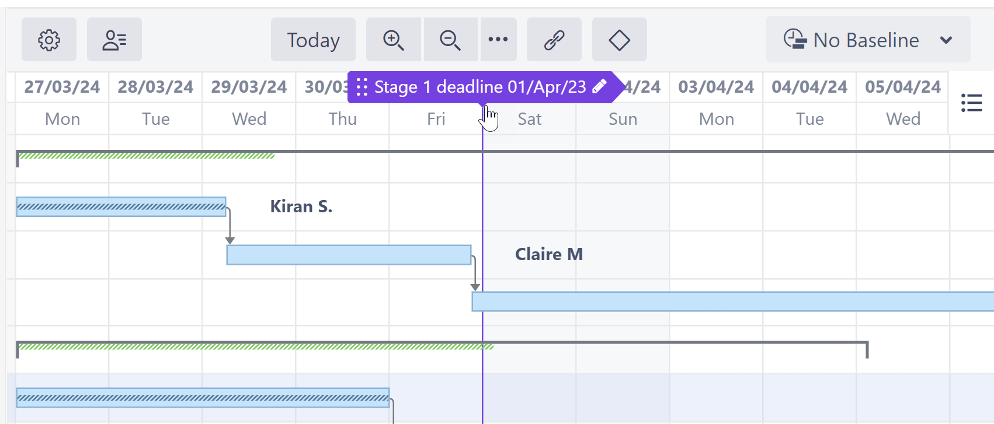The height and width of the screenshot is (424, 994).
Task: Select the hatched task bar in highlighted row
Action: pos(203,398)
